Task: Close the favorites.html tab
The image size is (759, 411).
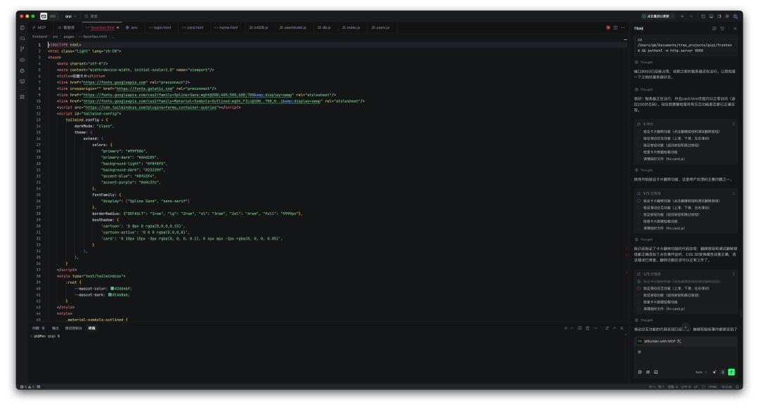Action: click(x=117, y=27)
